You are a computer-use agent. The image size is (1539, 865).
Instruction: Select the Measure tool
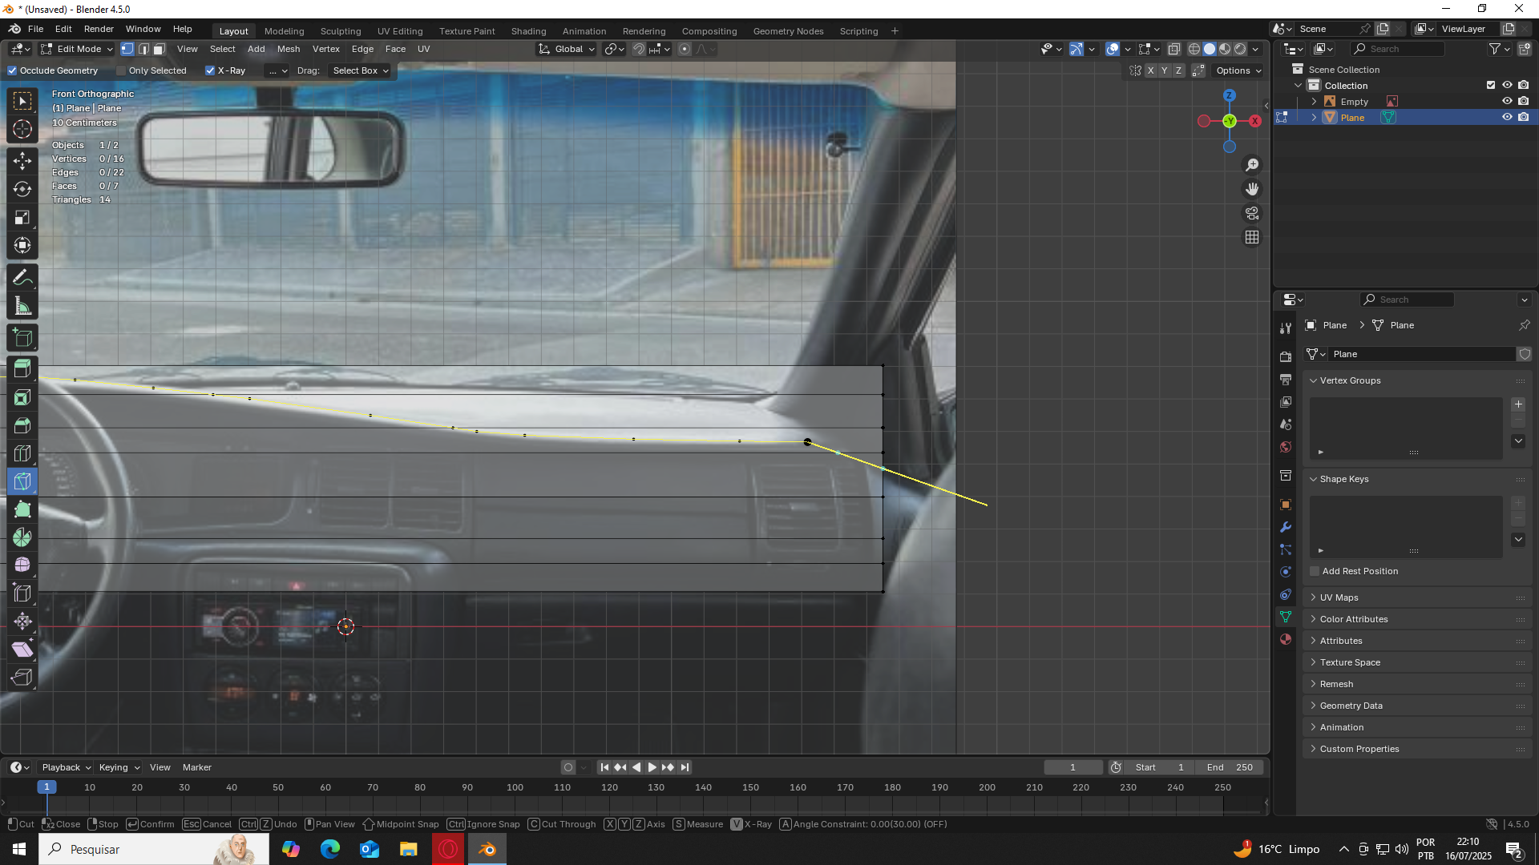click(x=22, y=306)
